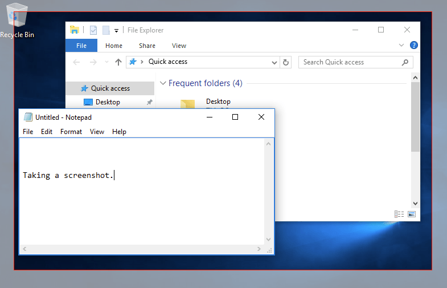This screenshot has height=288, width=447.
Task: Open the Format menu in Notepad
Action: (x=71, y=132)
